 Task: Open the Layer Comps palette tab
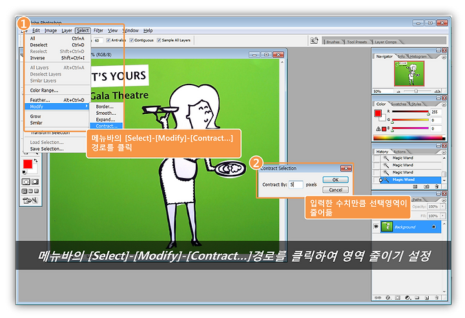[x=386, y=42]
